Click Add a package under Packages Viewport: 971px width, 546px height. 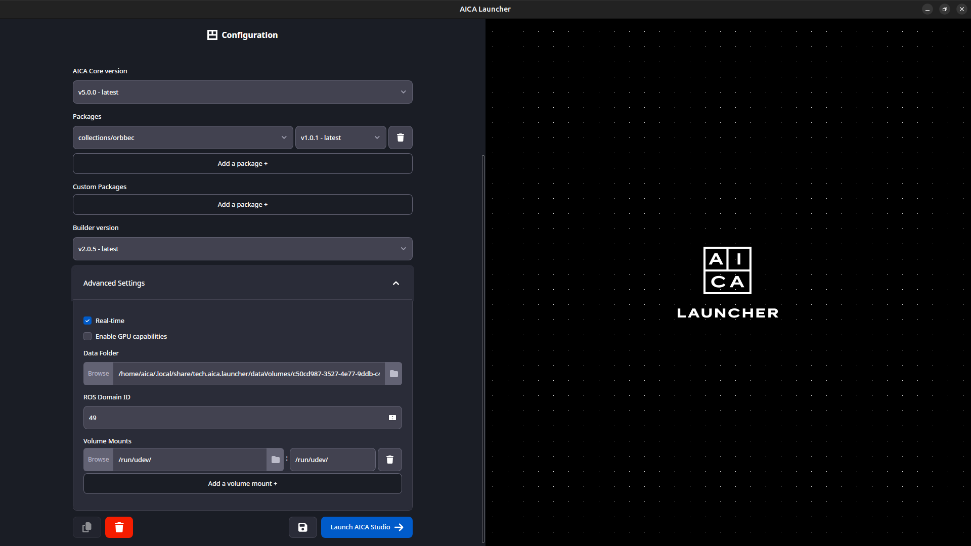click(242, 164)
